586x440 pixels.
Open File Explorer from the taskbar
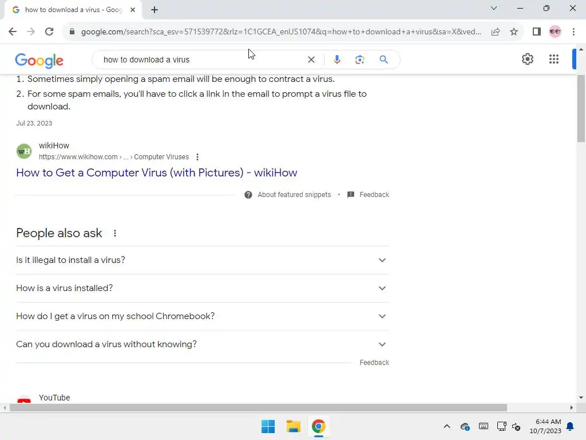(294, 426)
